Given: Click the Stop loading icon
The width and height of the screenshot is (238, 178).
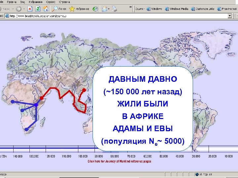Looking at the screenshot, I should pos(30,9).
